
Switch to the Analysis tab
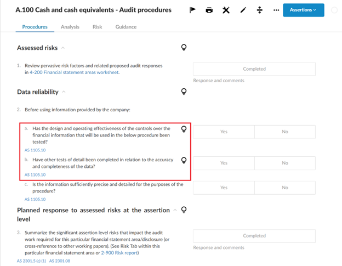70,27
